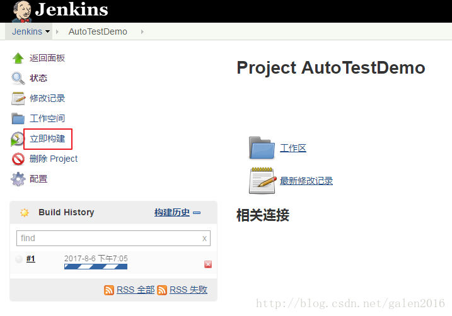The width and height of the screenshot is (452, 316).
Task: Click the build timestamp 2017-8-6 下午7:05
Action: 96,259
